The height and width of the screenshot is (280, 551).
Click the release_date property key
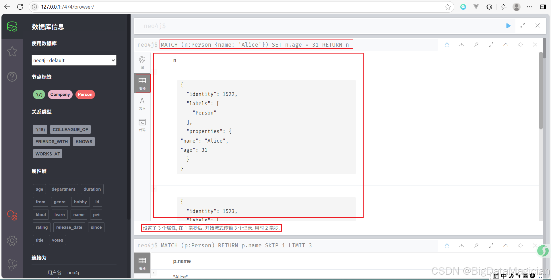pos(69,227)
